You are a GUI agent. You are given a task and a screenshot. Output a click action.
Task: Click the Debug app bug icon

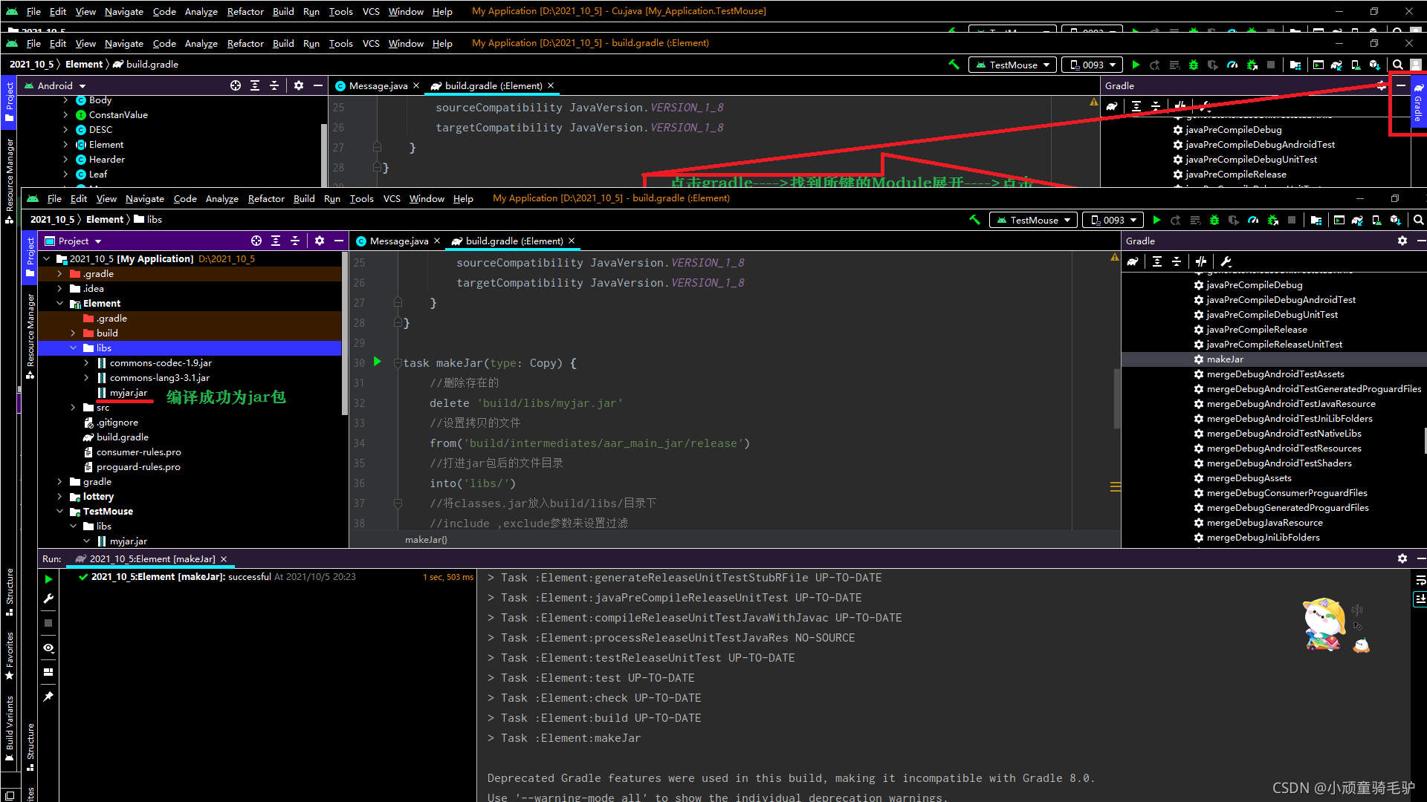point(1214,220)
